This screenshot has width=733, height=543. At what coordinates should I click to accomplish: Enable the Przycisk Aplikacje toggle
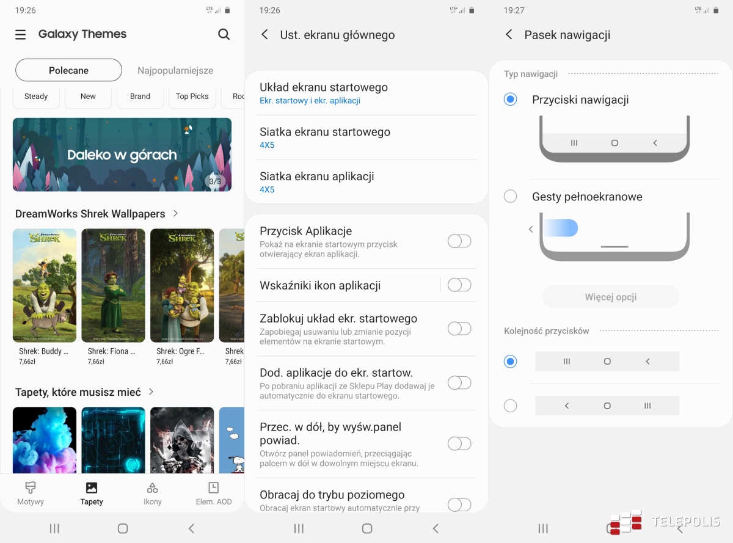[459, 241]
